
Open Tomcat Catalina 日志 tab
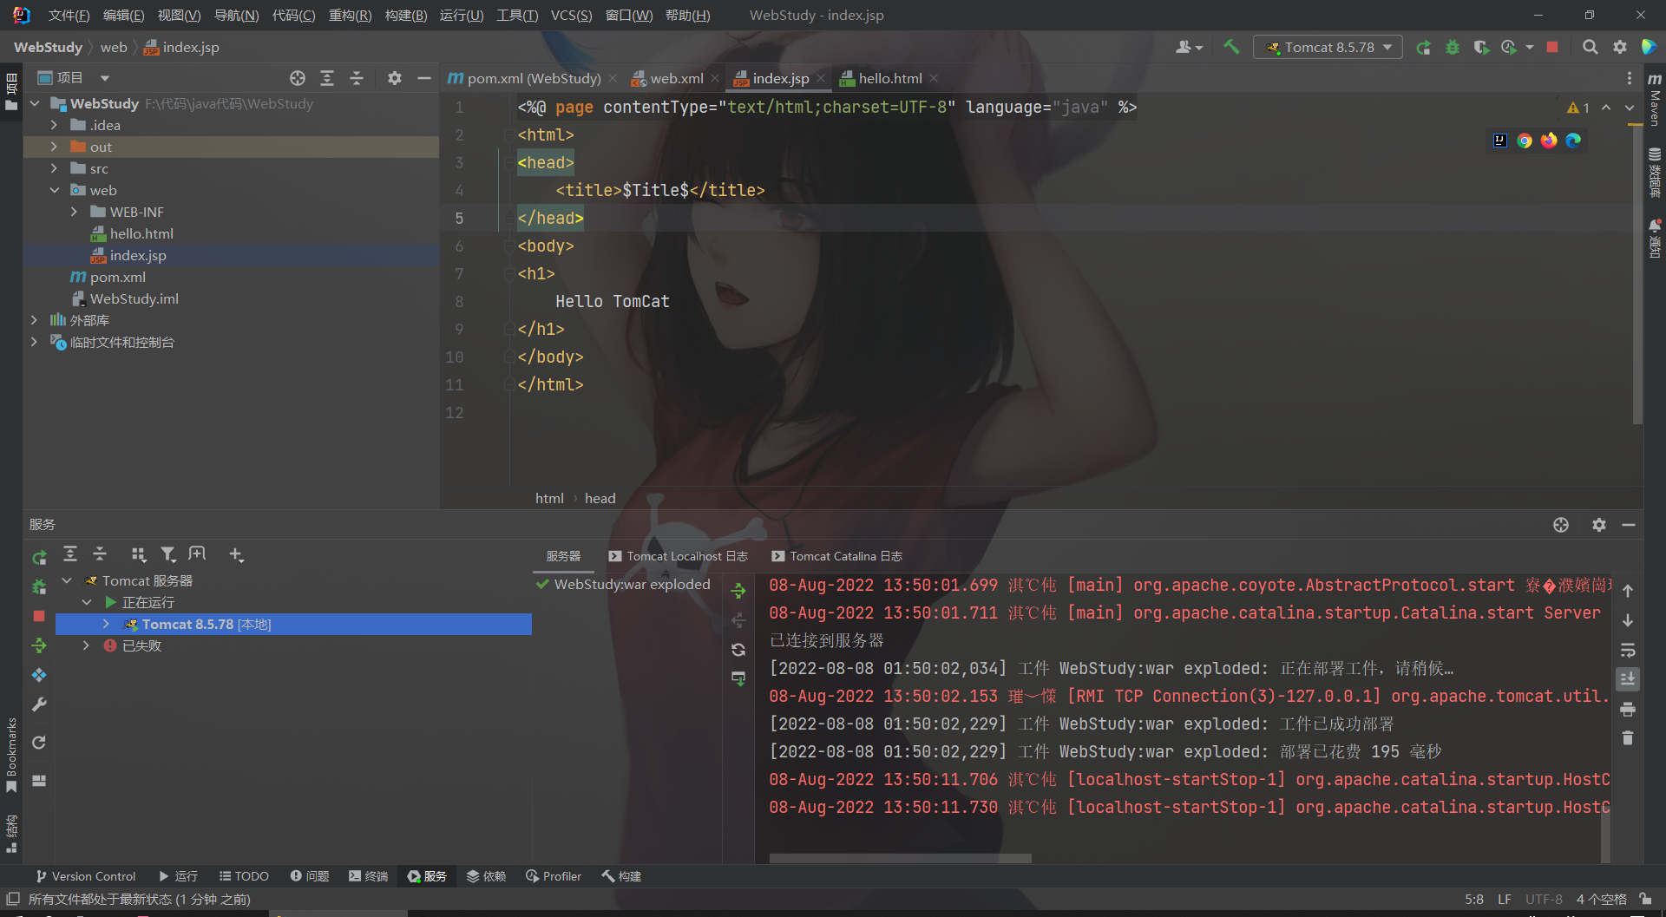(x=837, y=556)
